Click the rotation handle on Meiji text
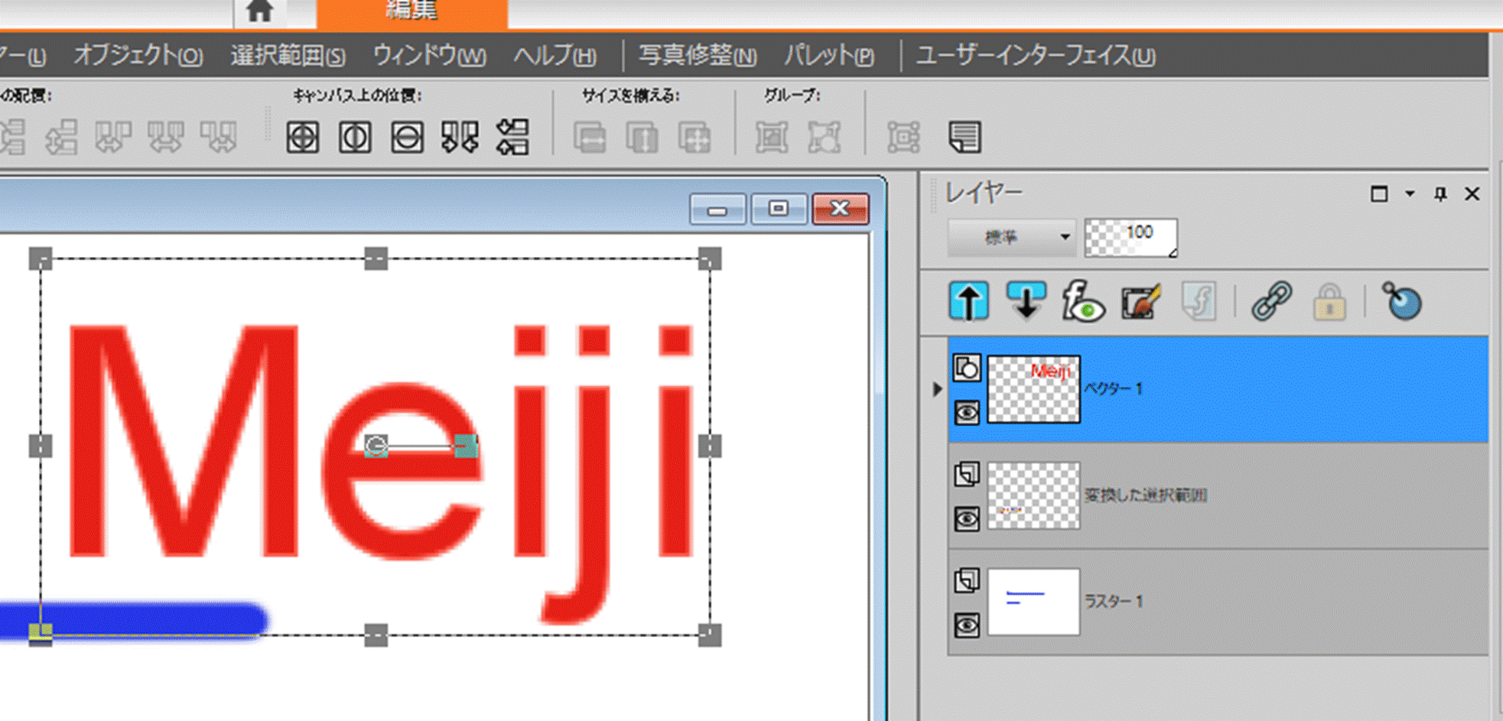This screenshot has width=1503, height=721. (x=466, y=446)
